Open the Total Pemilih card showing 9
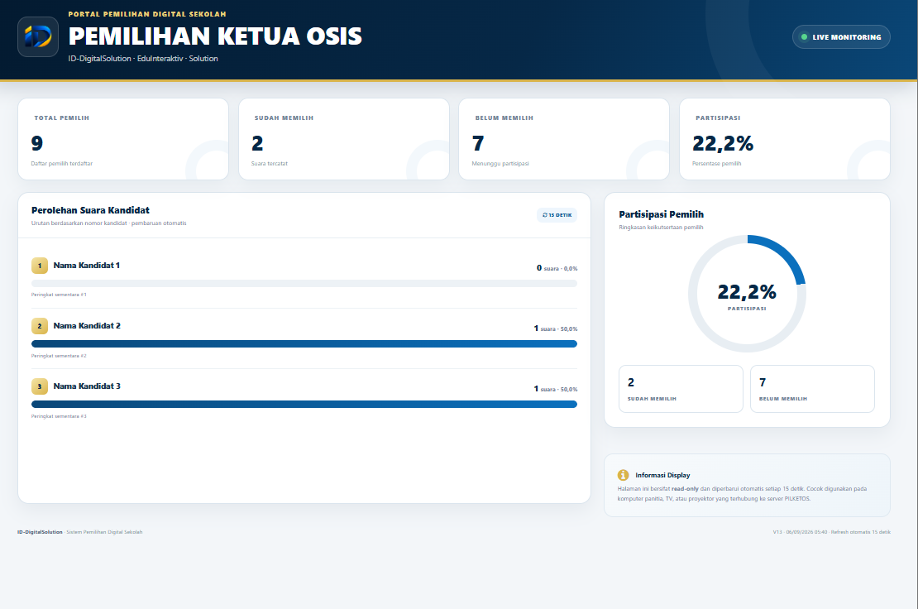The height and width of the screenshot is (609, 918). coord(123,139)
